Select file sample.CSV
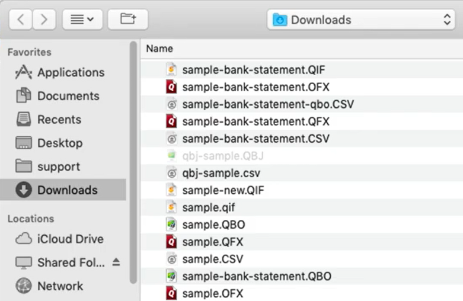463x301 pixels. [302, 259]
